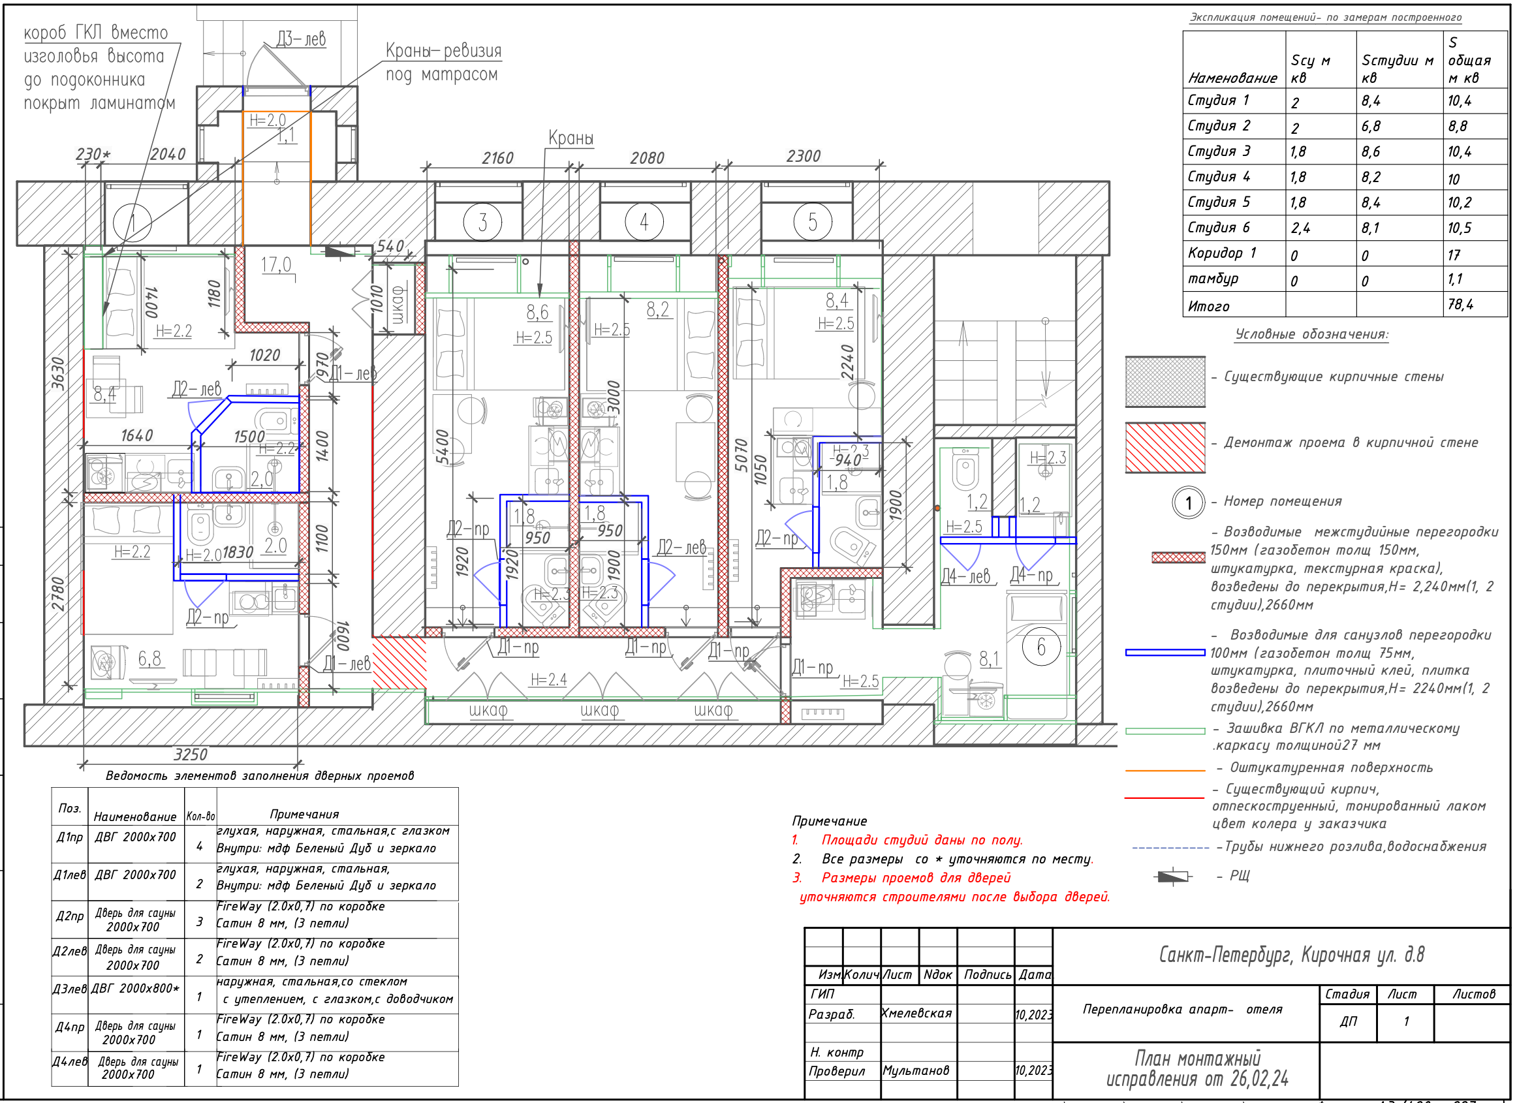1517x1103 pixels.
Task: Click the legend's numbered room circle symbol
Action: click(x=1188, y=503)
